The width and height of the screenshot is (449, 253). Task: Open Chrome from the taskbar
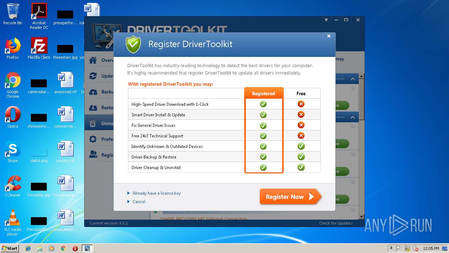63,248
